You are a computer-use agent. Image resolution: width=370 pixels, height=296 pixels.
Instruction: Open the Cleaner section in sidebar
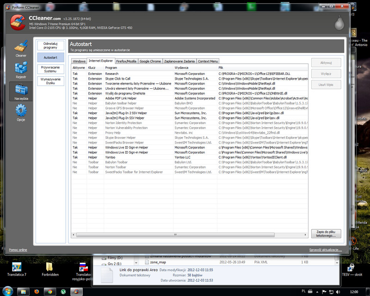coord(21,48)
